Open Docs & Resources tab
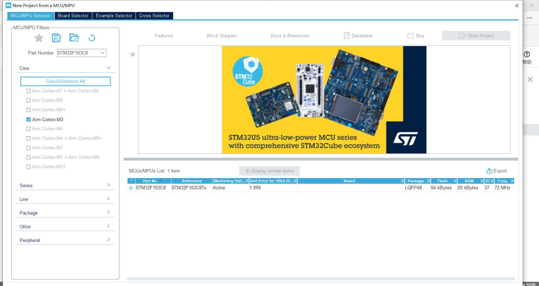539x286 pixels. (290, 36)
